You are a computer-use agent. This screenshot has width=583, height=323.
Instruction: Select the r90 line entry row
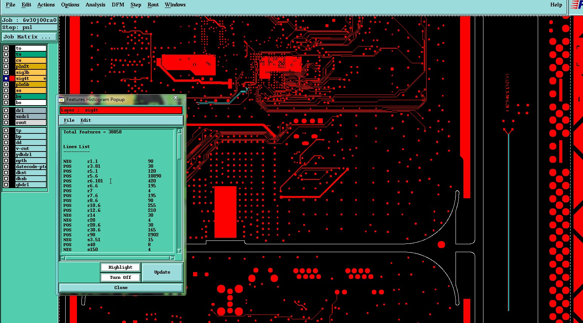(x=112, y=235)
